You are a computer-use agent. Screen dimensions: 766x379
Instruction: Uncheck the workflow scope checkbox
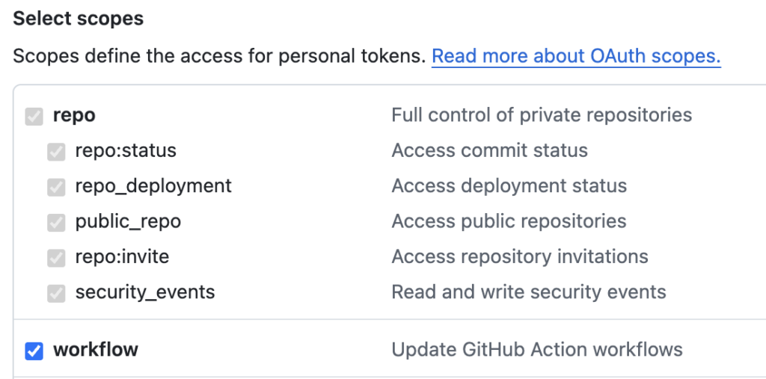pos(34,351)
